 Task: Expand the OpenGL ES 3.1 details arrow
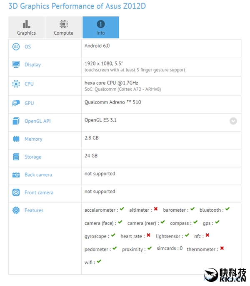(x=233, y=121)
